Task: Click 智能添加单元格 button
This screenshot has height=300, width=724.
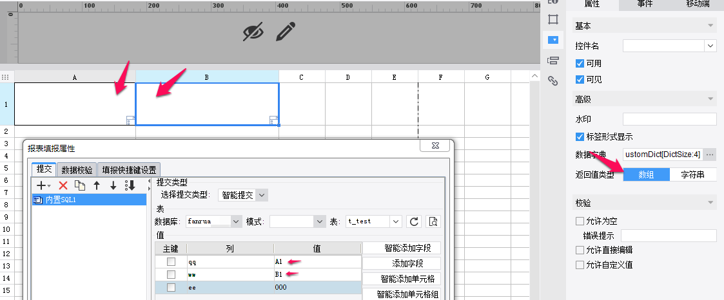Action: click(402, 279)
